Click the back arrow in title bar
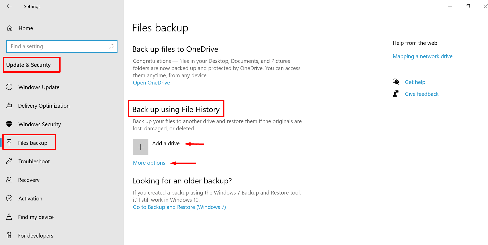The width and height of the screenshot is (488, 245). point(9,6)
